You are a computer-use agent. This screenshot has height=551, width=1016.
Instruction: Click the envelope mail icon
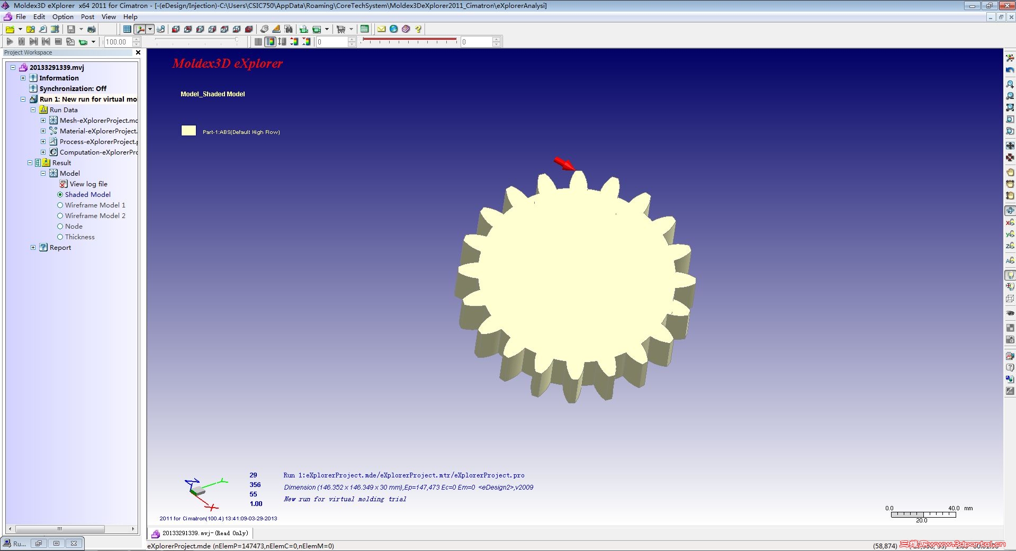click(381, 29)
